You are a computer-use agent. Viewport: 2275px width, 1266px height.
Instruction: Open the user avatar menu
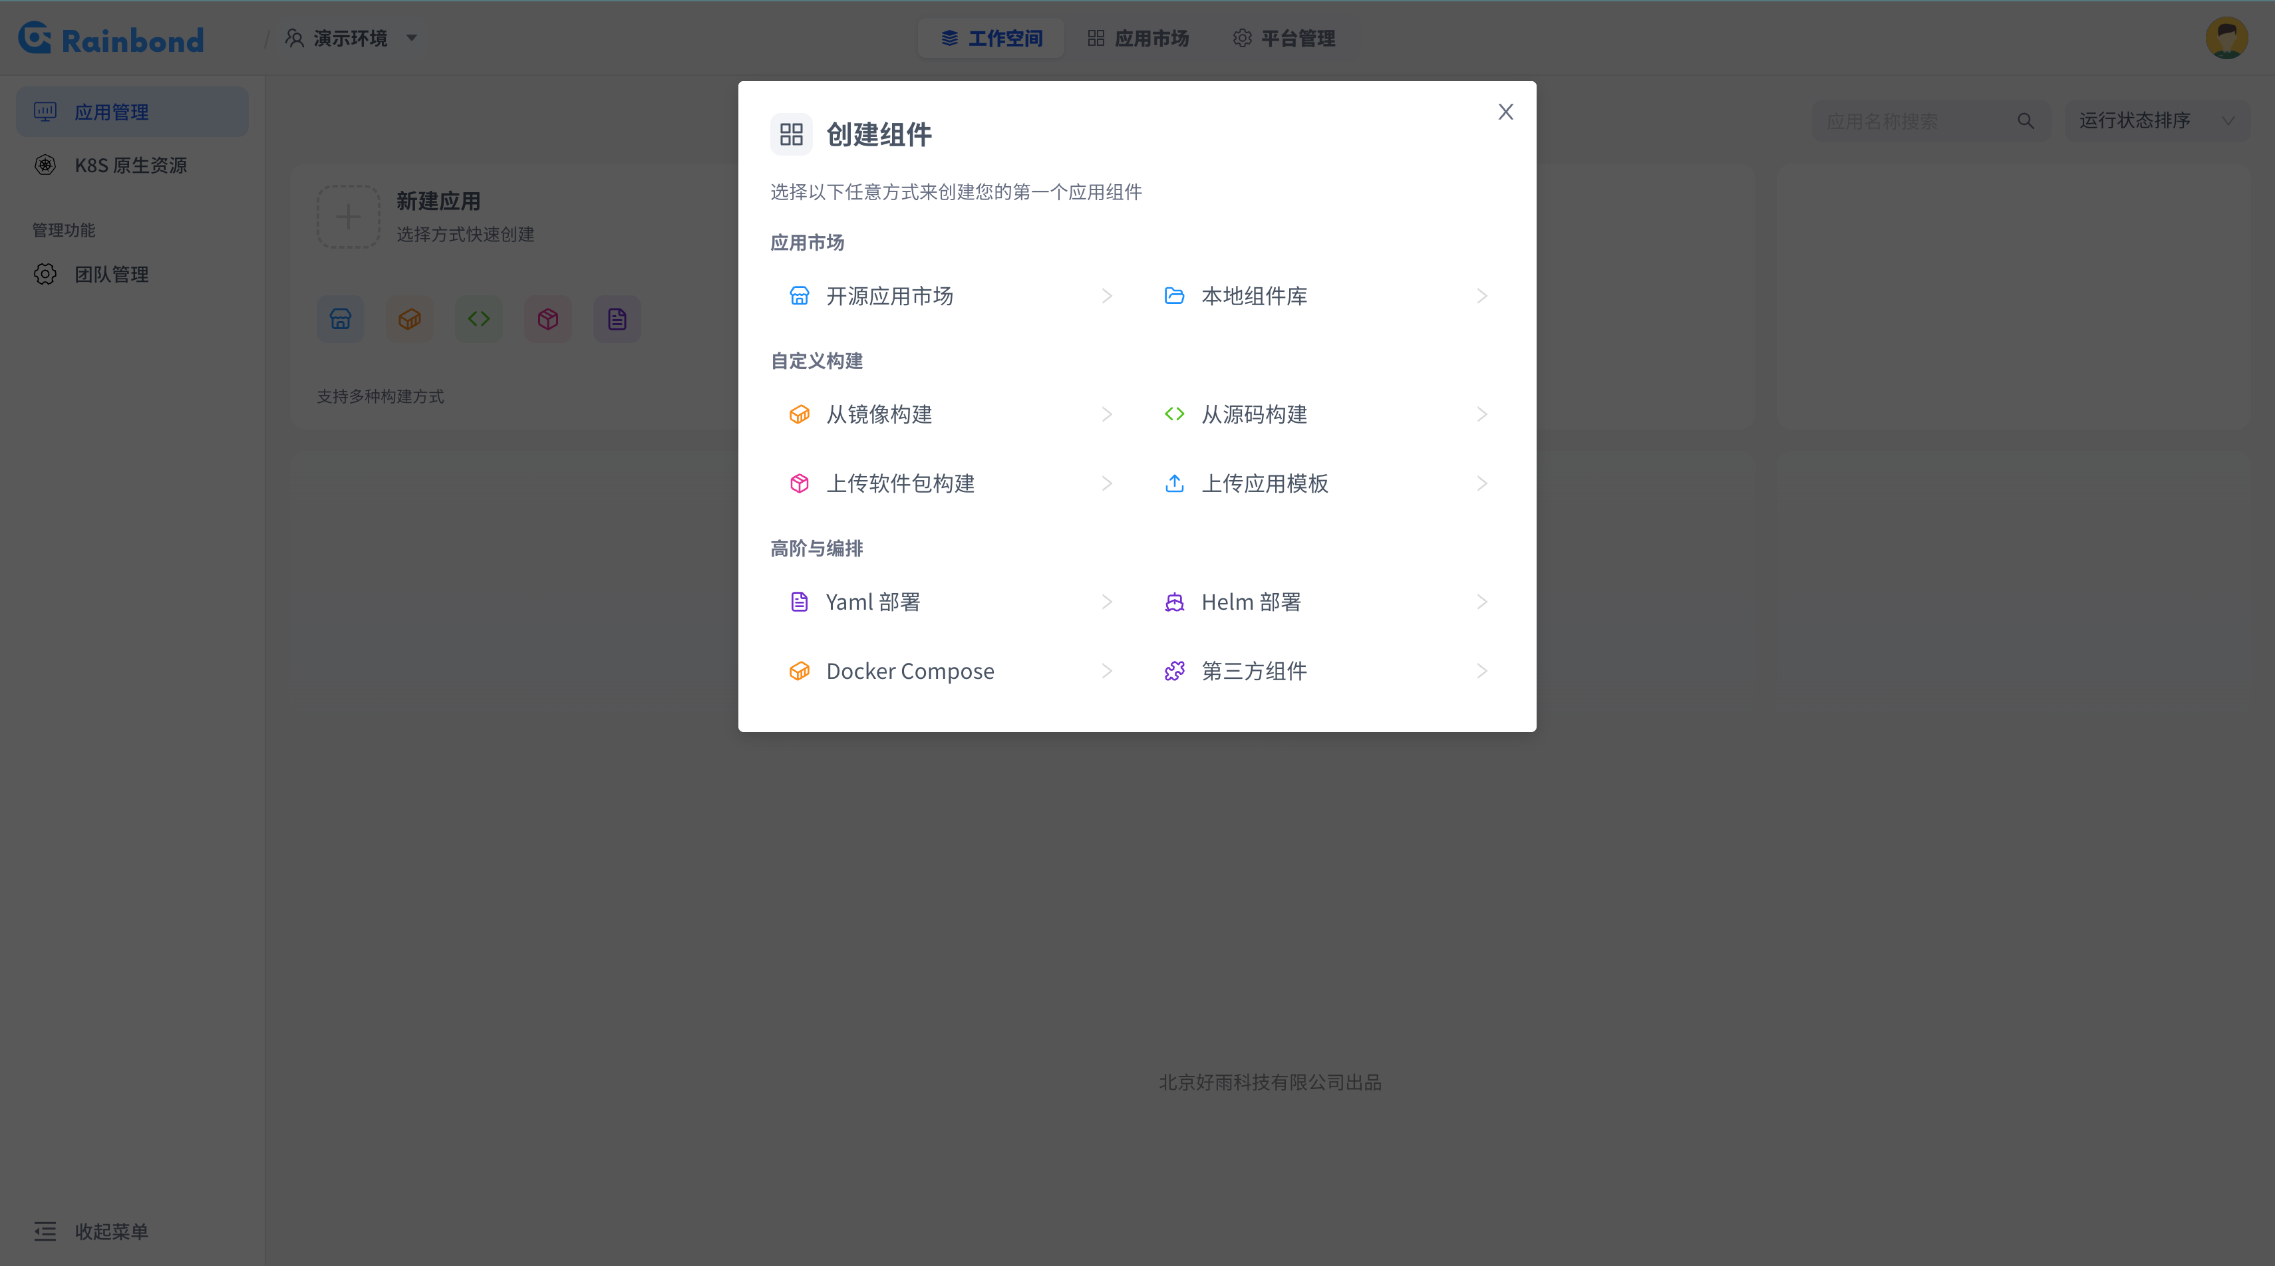[x=2226, y=38]
